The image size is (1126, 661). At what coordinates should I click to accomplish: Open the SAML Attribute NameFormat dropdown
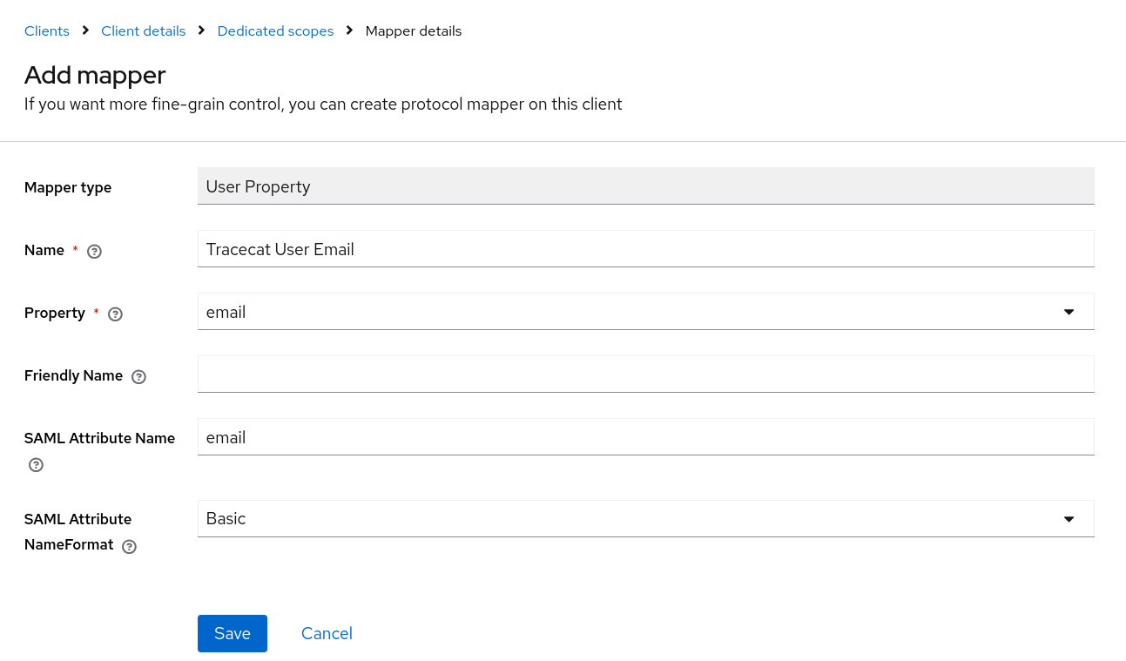tap(645, 519)
